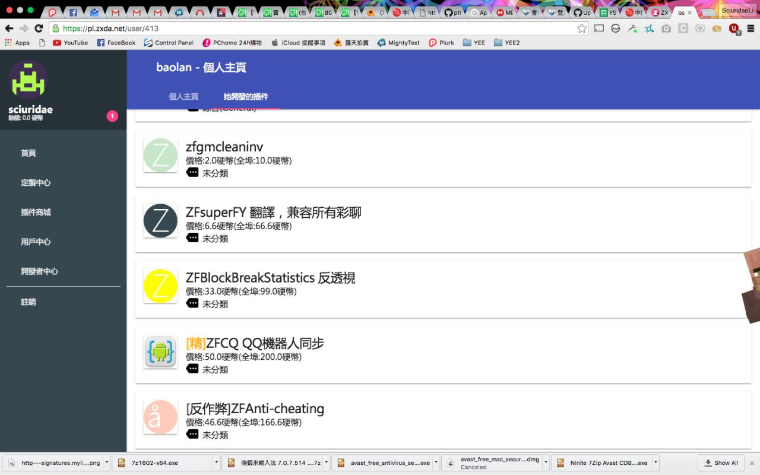Click the yellow ZFBlockBreakStatistics plugin icon
This screenshot has width=760, height=475.
pos(160,286)
